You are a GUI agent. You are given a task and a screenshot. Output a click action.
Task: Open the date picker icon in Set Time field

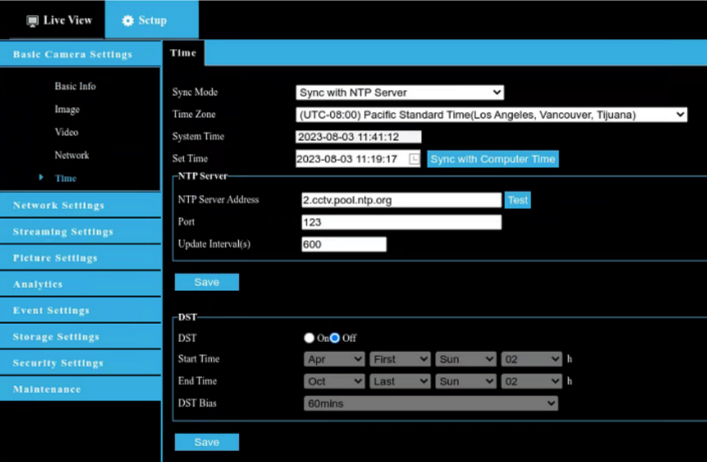click(414, 158)
